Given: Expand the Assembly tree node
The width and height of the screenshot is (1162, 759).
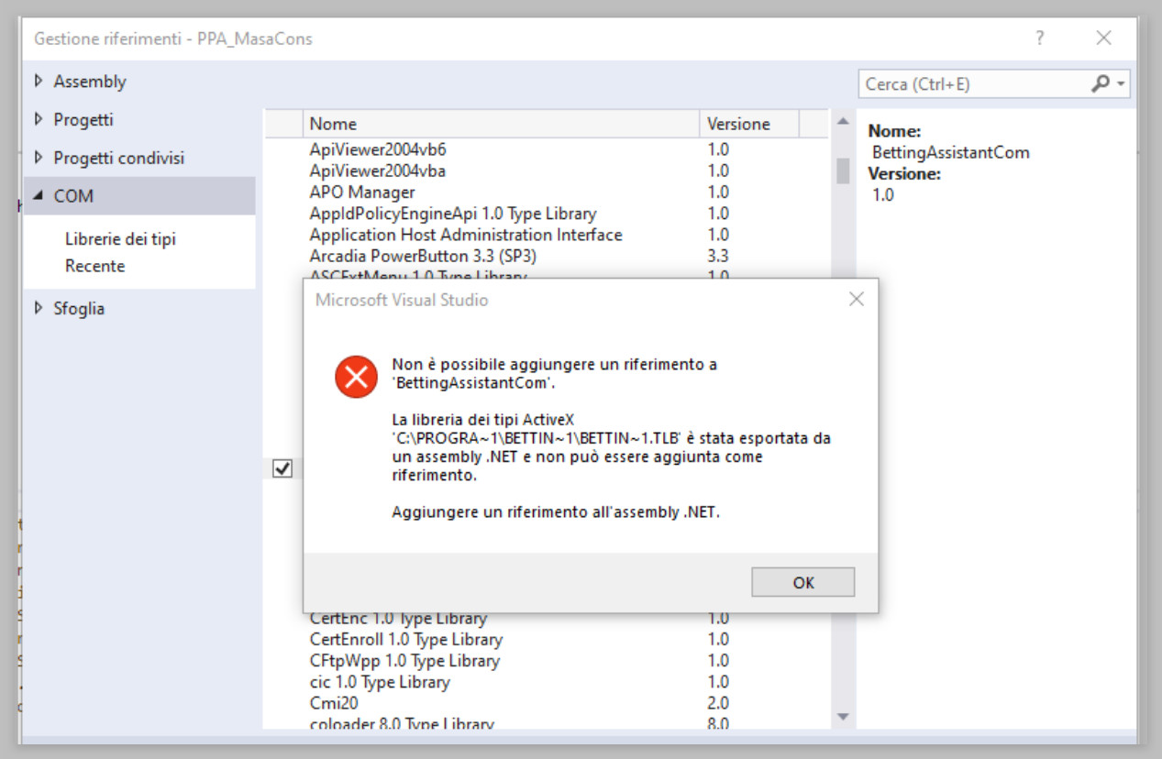Looking at the screenshot, I should (x=39, y=82).
